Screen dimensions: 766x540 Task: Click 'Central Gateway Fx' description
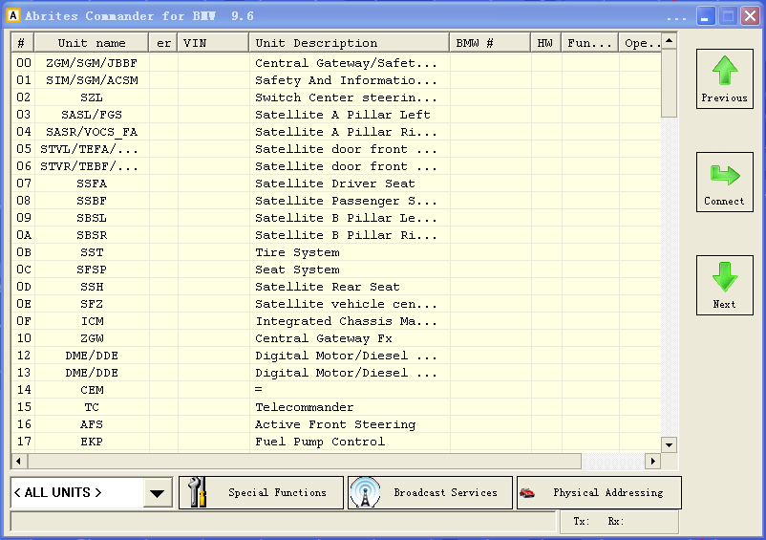pyautogui.click(x=324, y=338)
